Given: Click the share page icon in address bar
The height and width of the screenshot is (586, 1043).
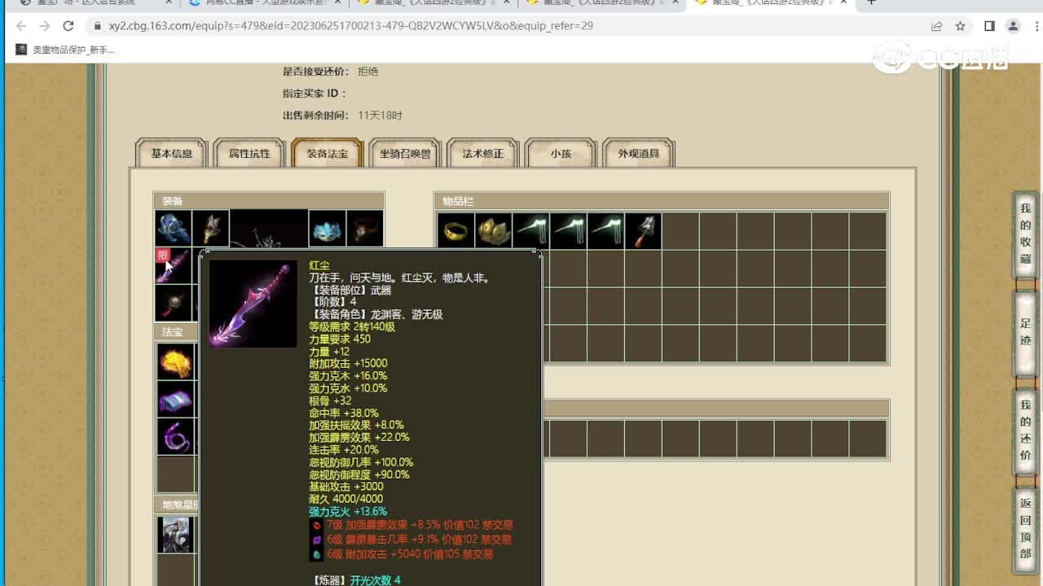Looking at the screenshot, I should [x=937, y=26].
